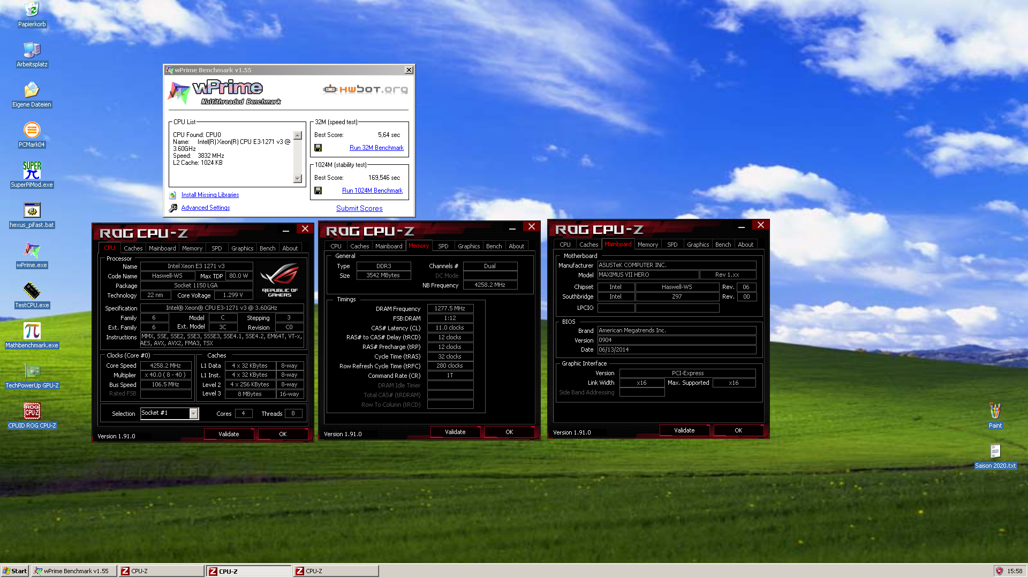The height and width of the screenshot is (578, 1028).
Task: Select the hexus_pifast.bat desktop icon
Action: (32, 215)
